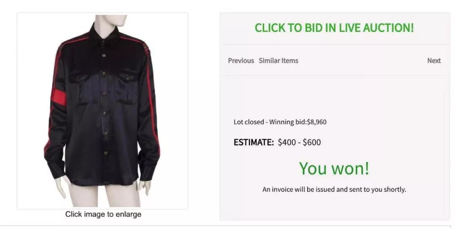Click the 'Lot closed' status text

pos(249,122)
